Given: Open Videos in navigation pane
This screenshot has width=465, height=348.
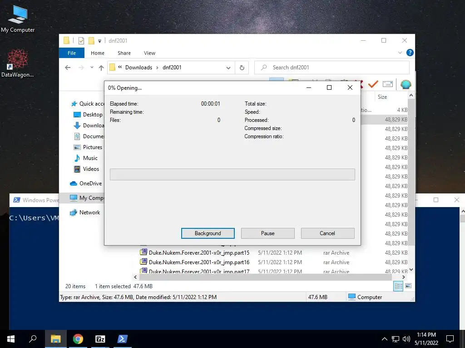Looking at the screenshot, I should (86, 169).
